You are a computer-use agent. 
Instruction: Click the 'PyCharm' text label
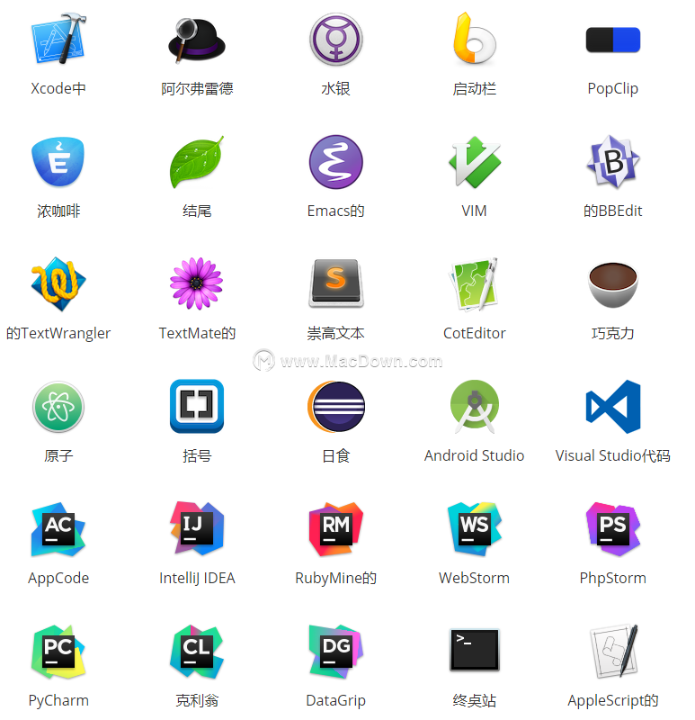(x=58, y=701)
